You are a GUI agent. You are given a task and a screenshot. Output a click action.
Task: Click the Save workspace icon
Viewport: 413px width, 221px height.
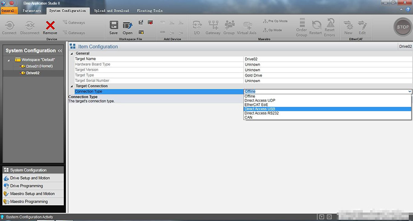[113, 27]
